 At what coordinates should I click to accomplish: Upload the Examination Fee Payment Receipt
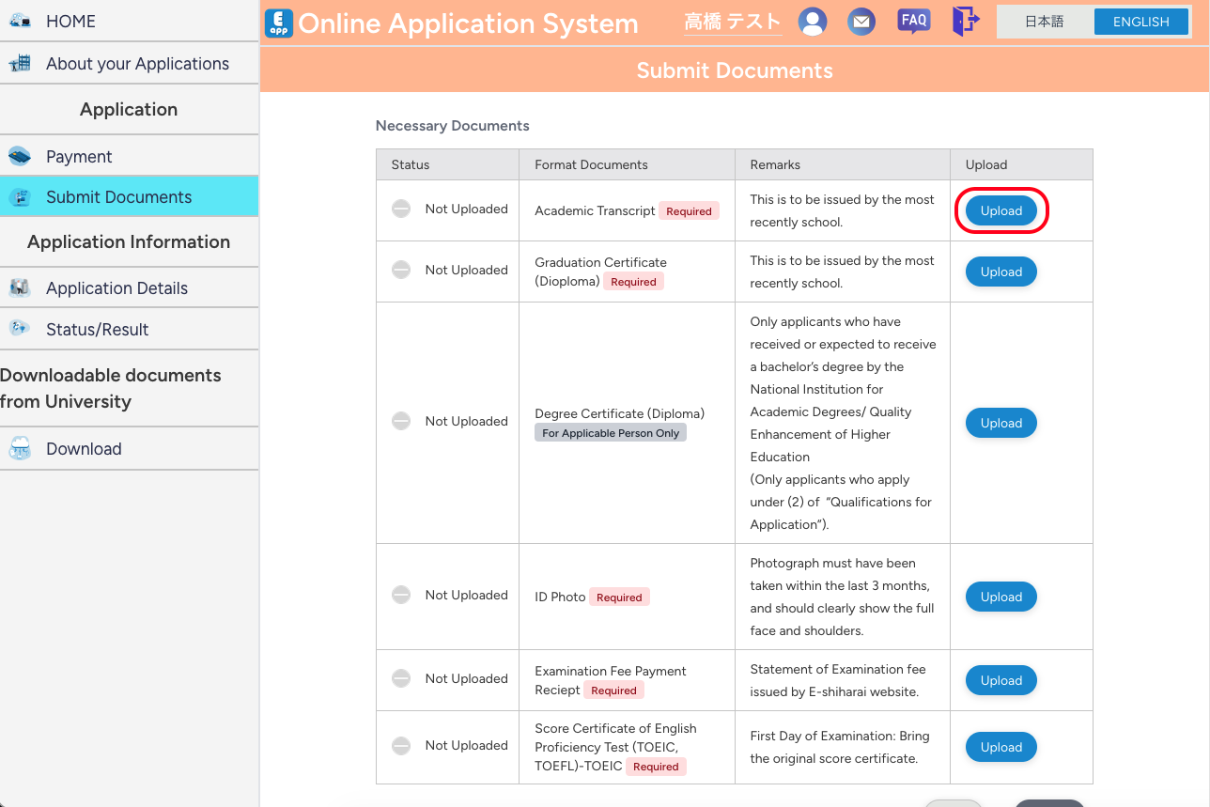1001,680
